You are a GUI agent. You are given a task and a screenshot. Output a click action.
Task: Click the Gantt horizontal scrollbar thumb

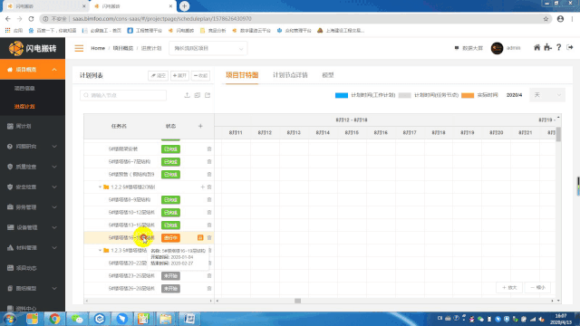pyautogui.click(x=297, y=301)
